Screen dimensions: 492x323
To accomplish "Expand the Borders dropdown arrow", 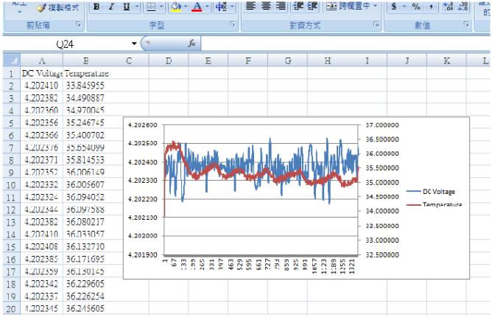I will 161,7.
